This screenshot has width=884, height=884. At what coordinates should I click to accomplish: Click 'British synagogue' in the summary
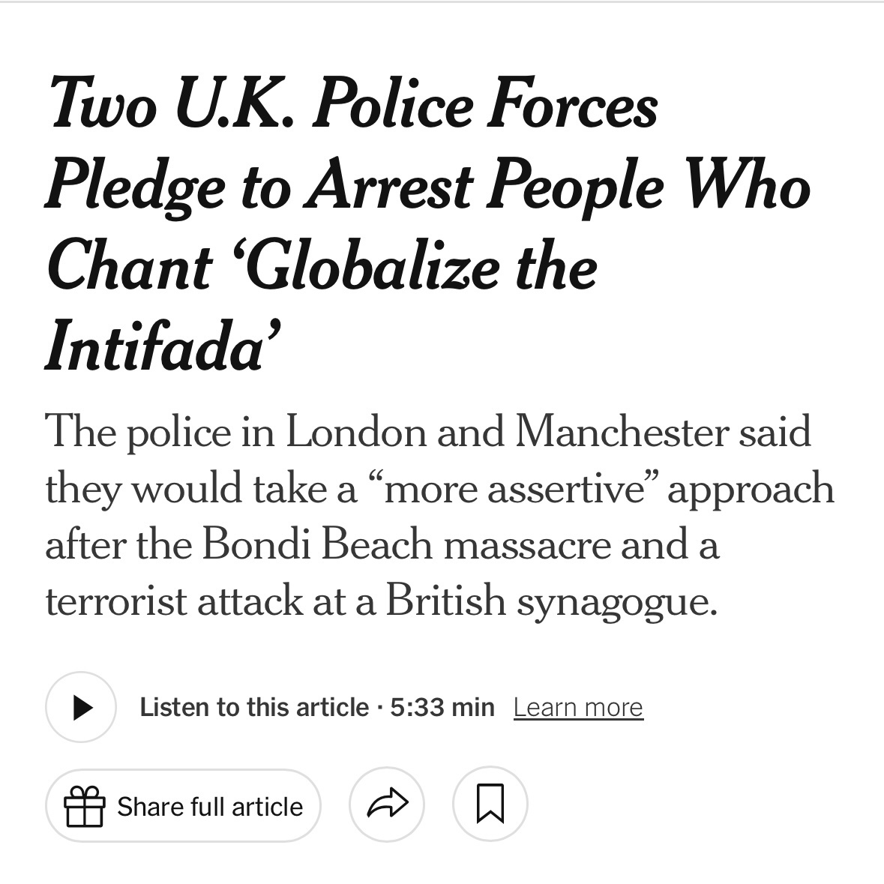(x=552, y=600)
